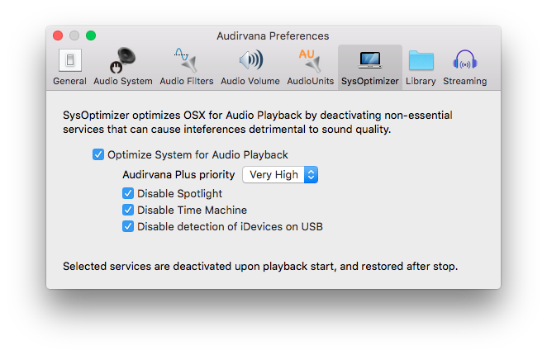This screenshot has height=355, width=547.
Task: Click the Very High dropdown arrows
Action: click(311, 175)
